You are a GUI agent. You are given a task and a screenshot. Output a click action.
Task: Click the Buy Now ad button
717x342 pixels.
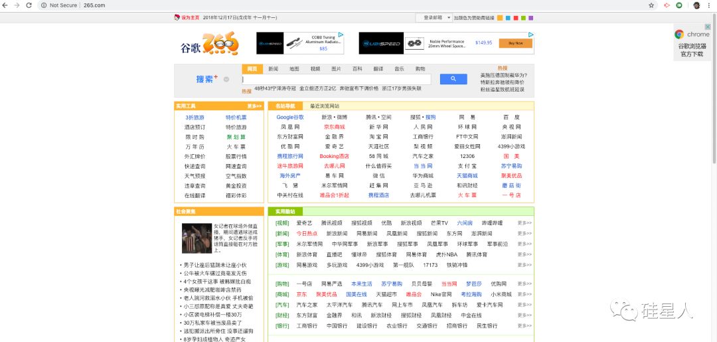point(515,43)
